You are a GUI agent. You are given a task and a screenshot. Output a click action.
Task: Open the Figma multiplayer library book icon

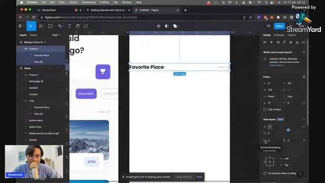(269, 26)
